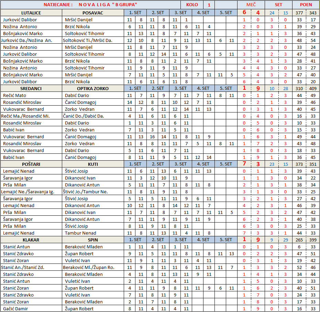
Task: Click the Gačić Damir player cell
Action: pos(16,309)
